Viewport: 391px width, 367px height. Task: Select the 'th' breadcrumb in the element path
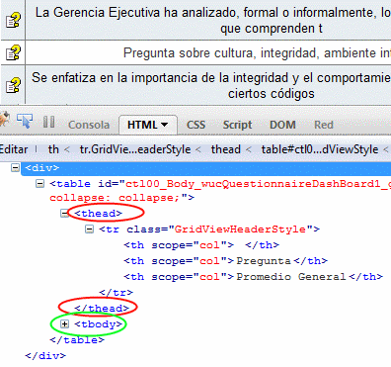(x=53, y=149)
